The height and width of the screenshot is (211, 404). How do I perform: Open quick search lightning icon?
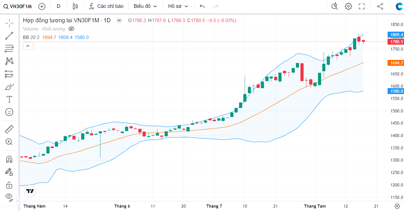pyautogui.click(x=335, y=6)
